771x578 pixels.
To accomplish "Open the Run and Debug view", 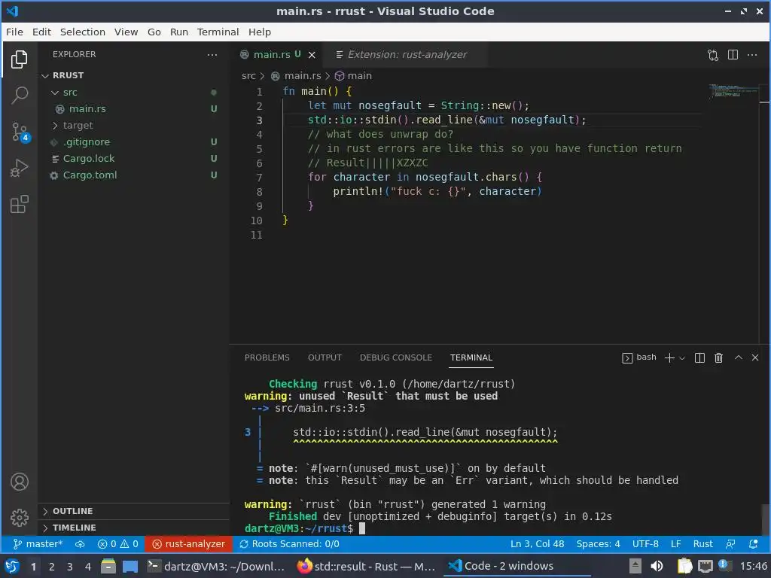I will 19,168.
